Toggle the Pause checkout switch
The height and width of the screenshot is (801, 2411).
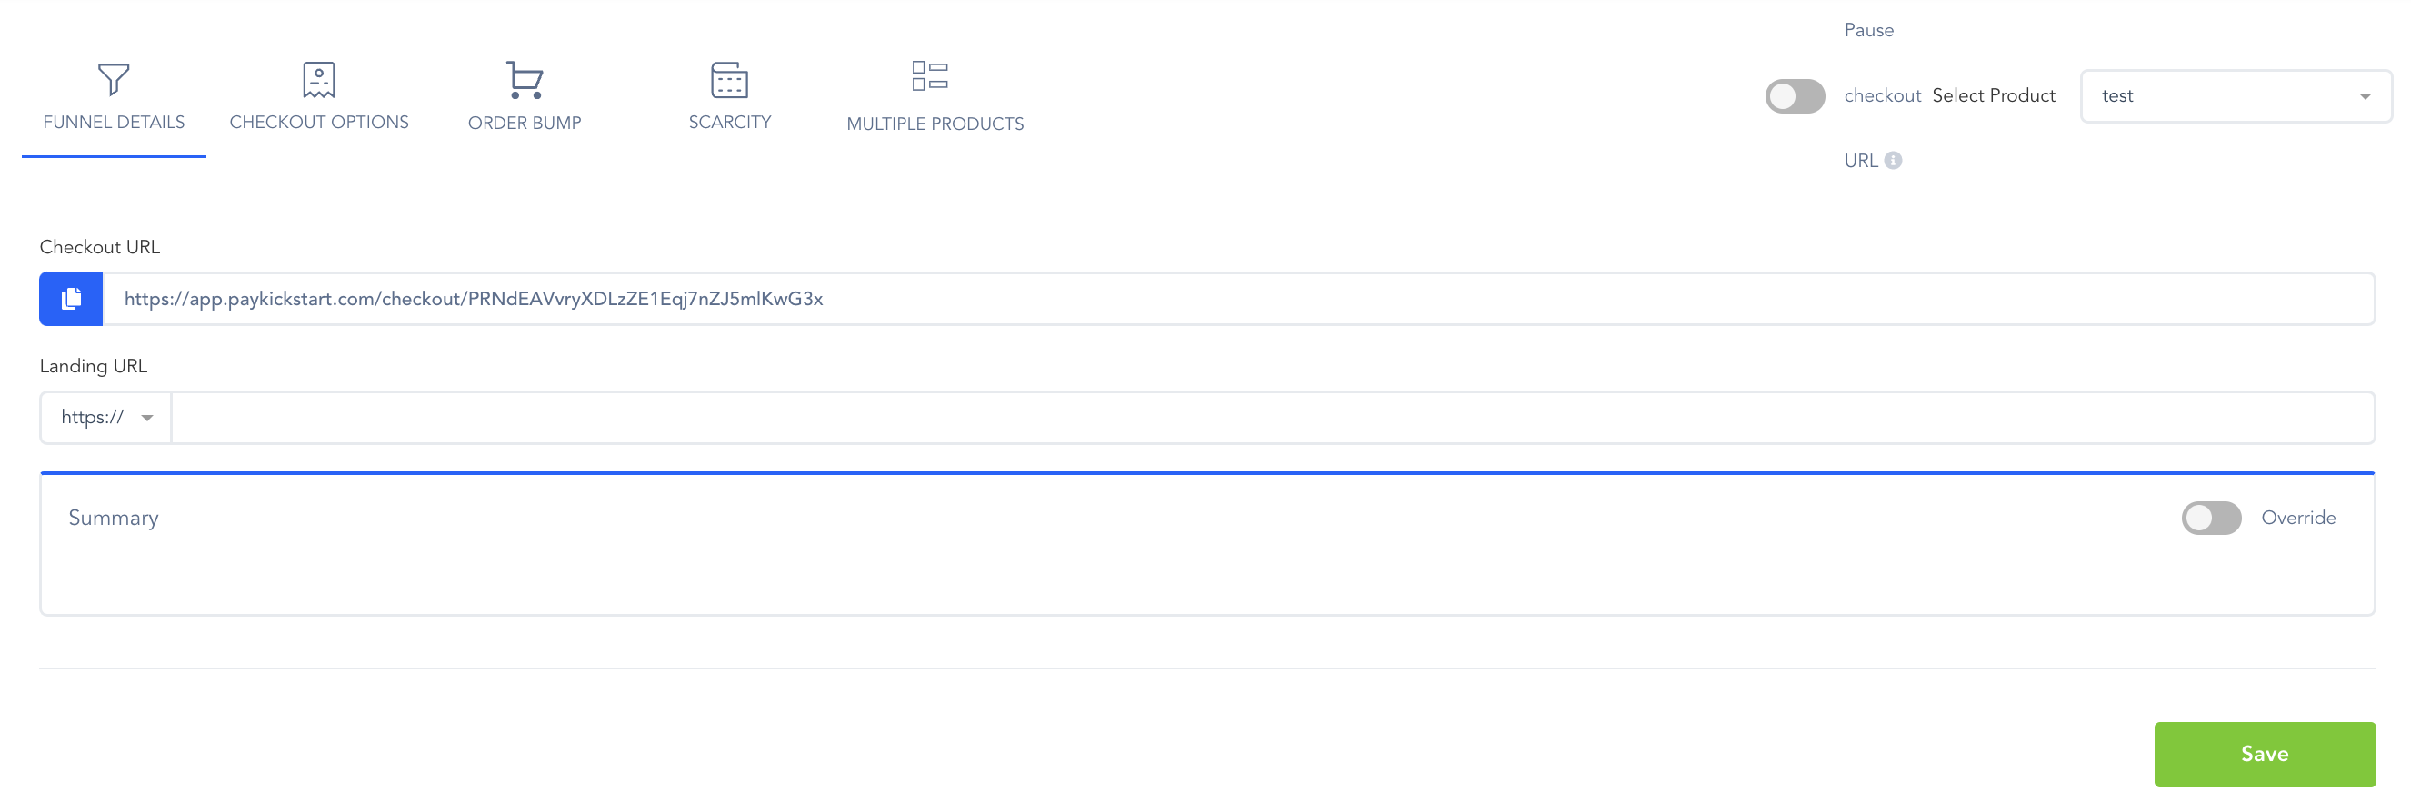pos(1795,96)
